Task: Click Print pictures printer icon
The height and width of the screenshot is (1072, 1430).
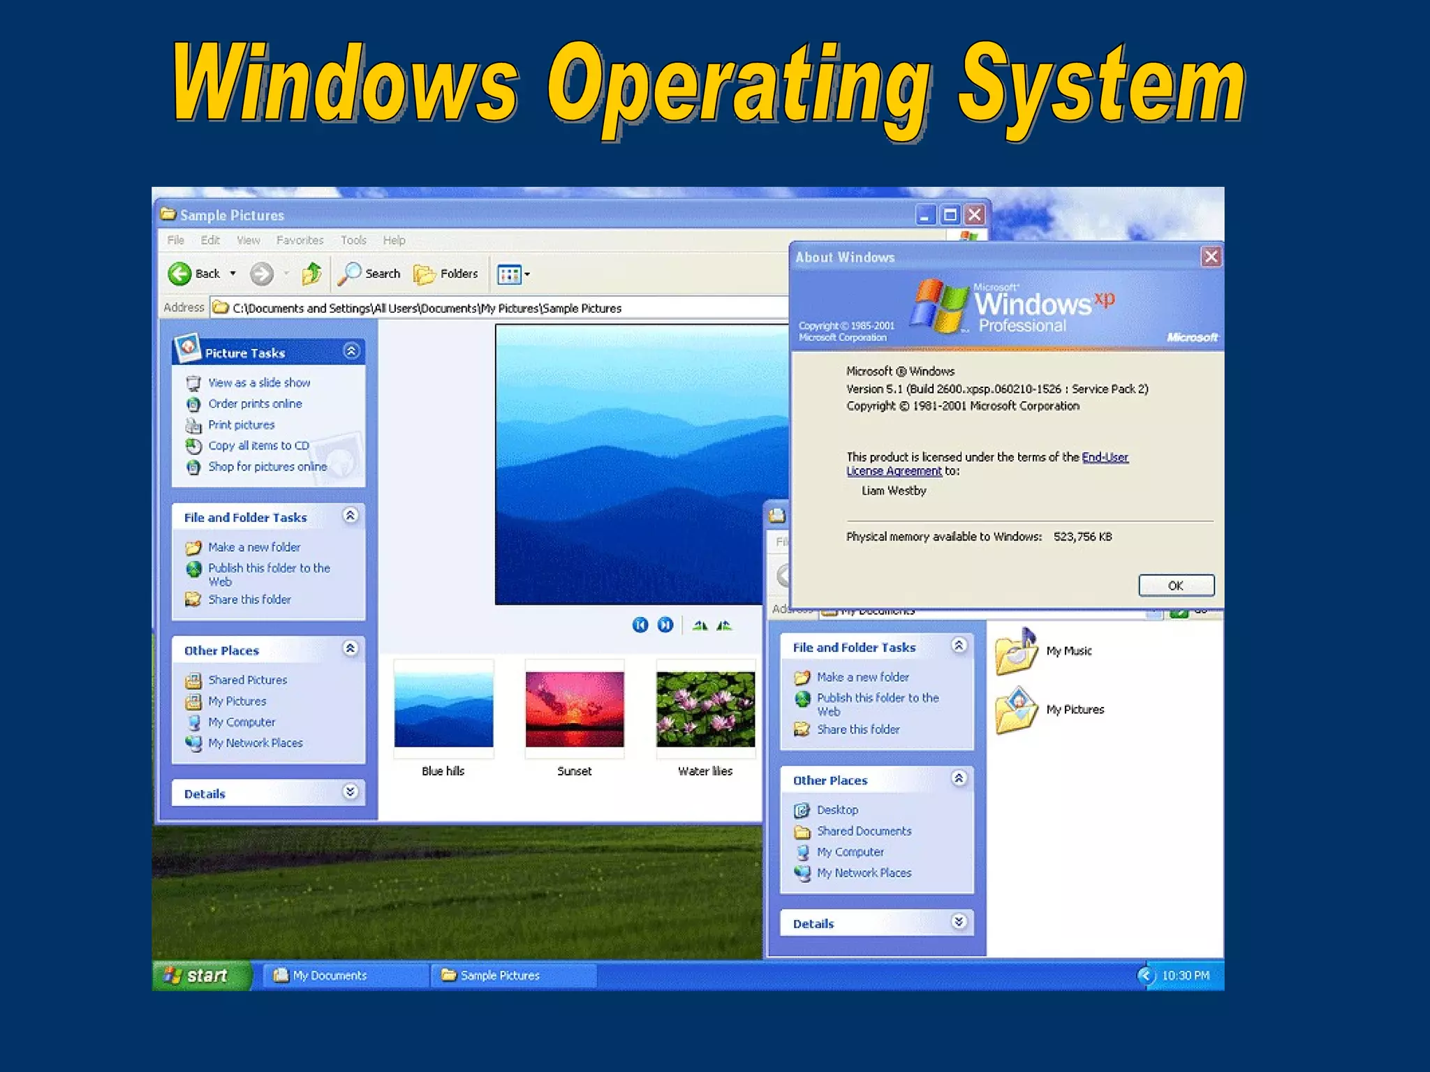Action: 193,425
